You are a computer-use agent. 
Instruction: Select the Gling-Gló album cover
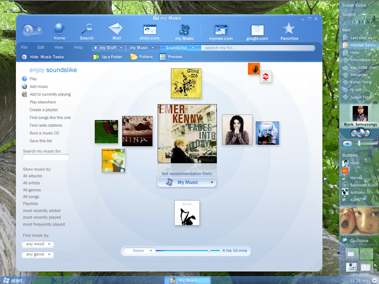coord(186,83)
